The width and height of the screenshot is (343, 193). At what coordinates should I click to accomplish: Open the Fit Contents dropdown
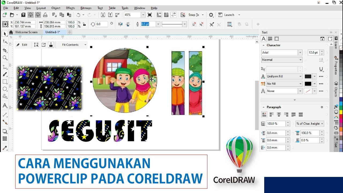pos(85,45)
